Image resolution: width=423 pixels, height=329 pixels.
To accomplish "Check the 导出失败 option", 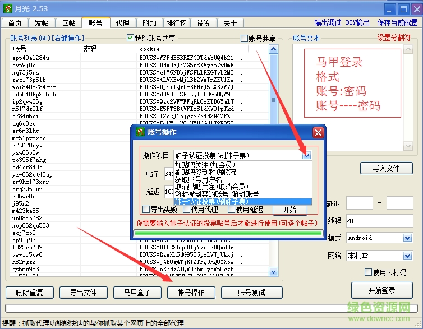I will (x=146, y=210).
